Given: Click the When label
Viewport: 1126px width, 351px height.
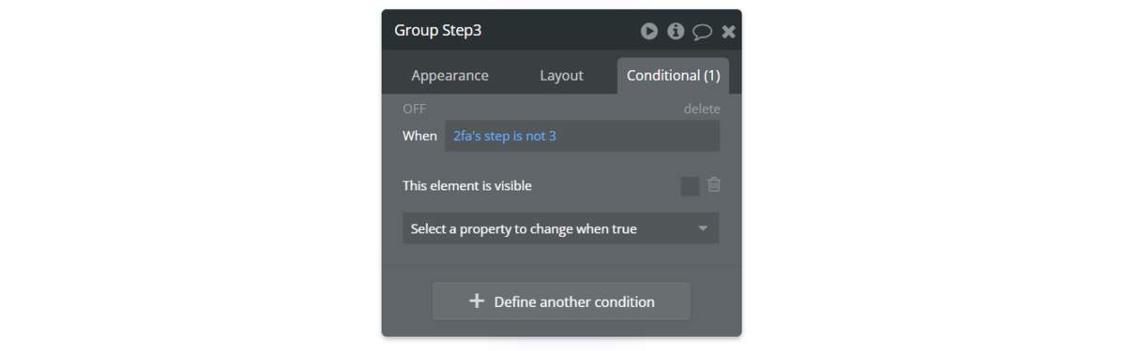Looking at the screenshot, I should tap(419, 136).
